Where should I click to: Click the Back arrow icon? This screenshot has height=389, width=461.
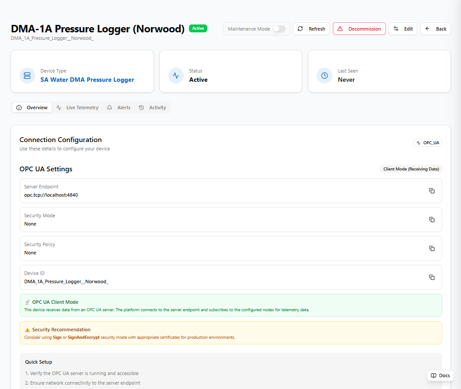click(x=427, y=28)
